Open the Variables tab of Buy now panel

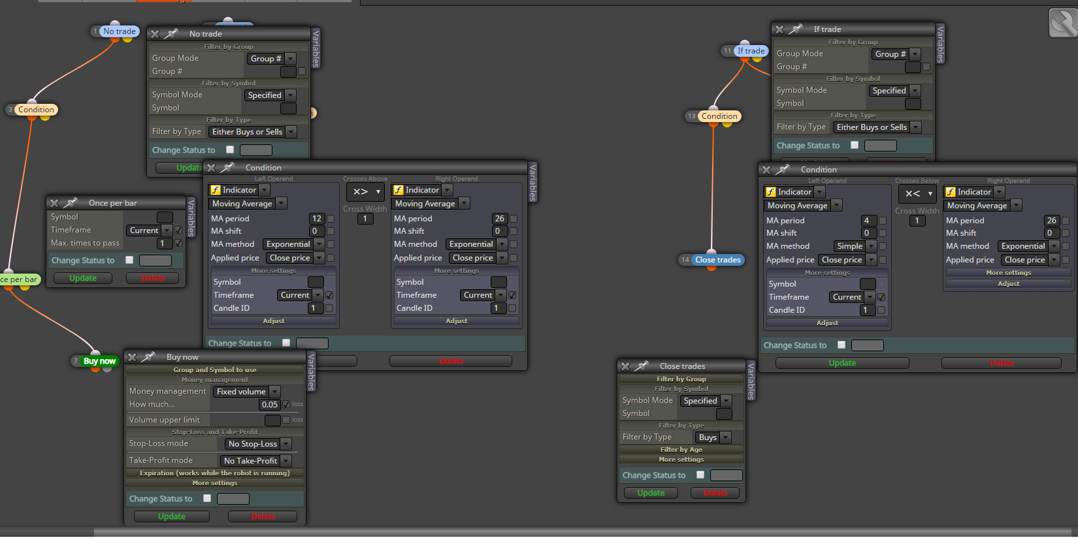(311, 372)
